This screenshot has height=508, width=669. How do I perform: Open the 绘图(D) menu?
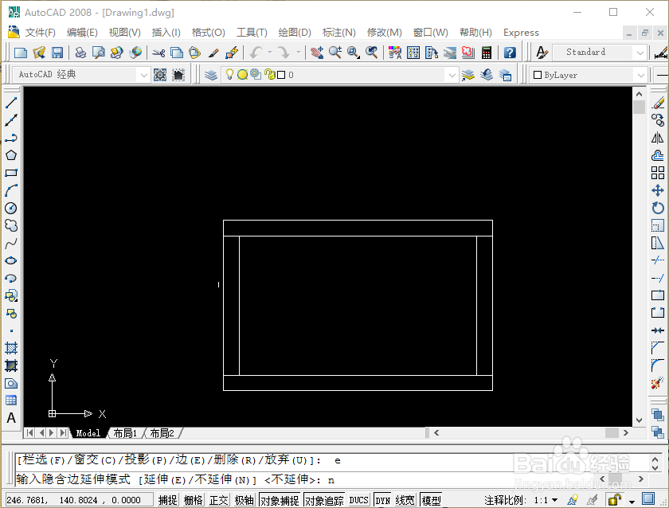[295, 33]
